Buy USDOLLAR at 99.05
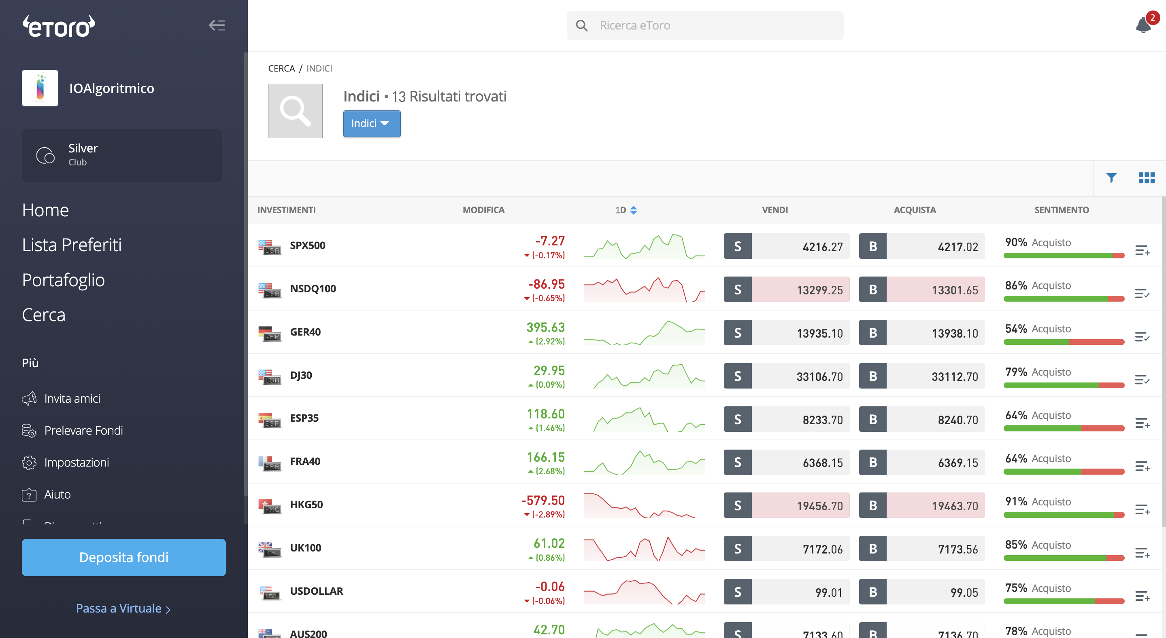 [921, 592]
